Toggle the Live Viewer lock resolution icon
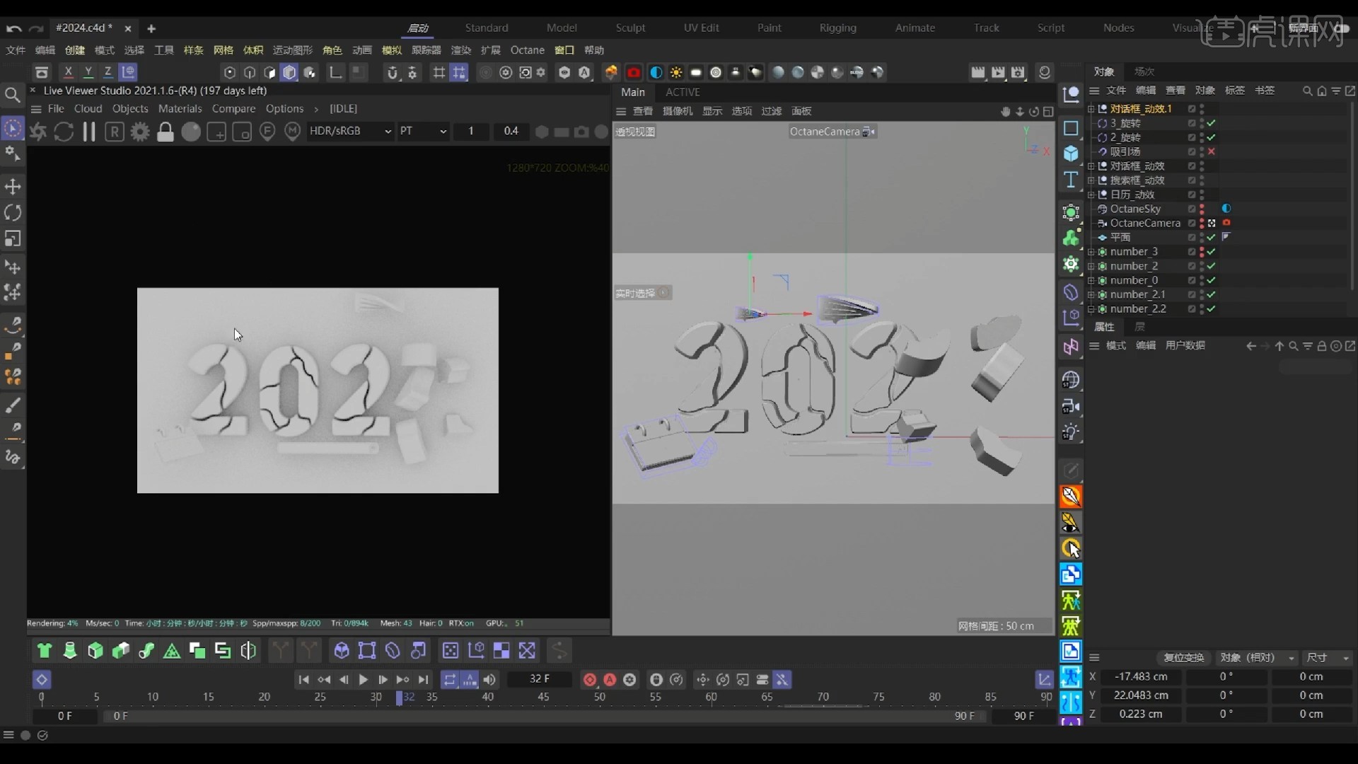 click(x=166, y=132)
